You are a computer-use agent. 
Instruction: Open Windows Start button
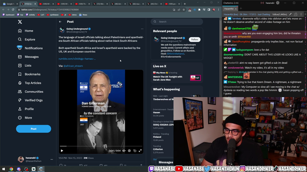pos(3,169)
